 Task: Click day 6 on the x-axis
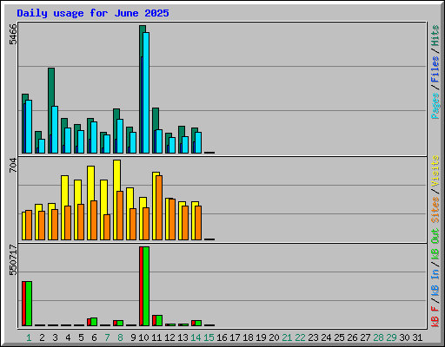[x=94, y=337]
